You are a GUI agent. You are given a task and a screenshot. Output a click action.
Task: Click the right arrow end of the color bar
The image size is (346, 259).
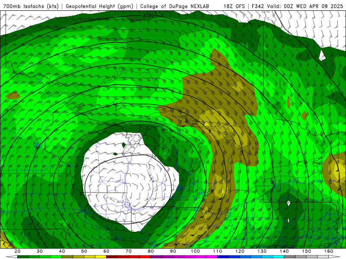(334, 257)
